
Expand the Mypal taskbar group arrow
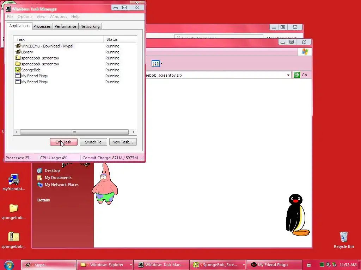(x=75, y=265)
